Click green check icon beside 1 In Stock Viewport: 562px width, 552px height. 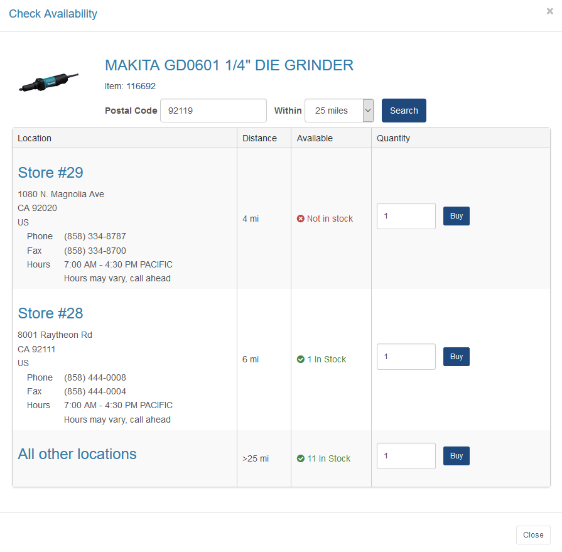[300, 359]
